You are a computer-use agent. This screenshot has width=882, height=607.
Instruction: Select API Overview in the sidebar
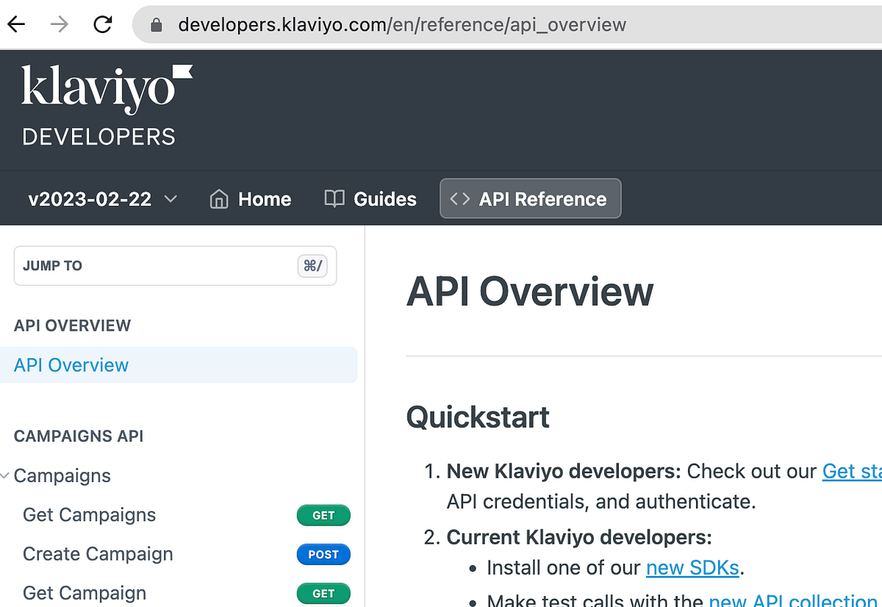tap(71, 365)
